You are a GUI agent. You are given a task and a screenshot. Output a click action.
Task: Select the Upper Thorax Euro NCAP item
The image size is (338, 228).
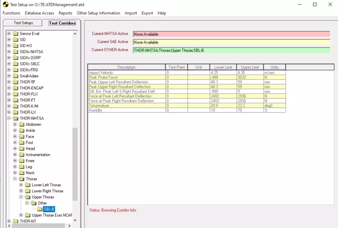coord(52,215)
